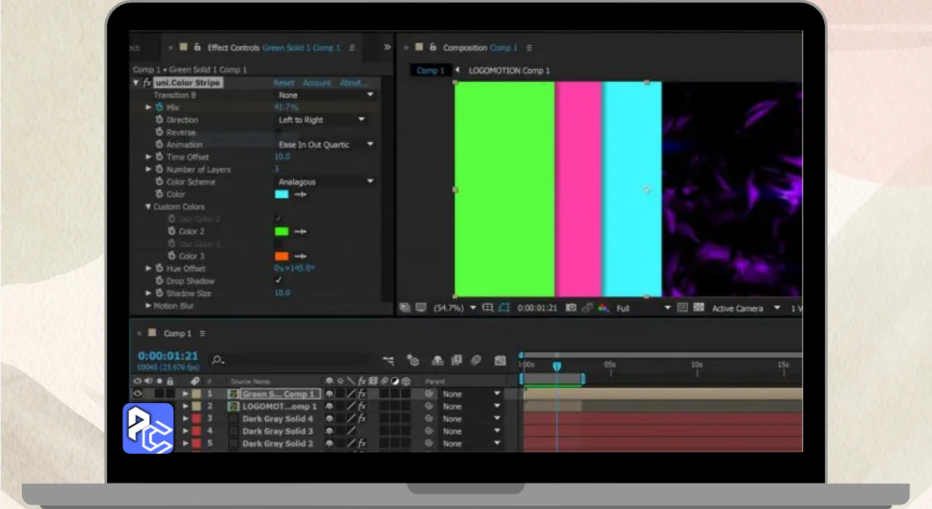This screenshot has width=932, height=509.
Task: Click the orange Color 3 swatch
Action: point(281,257)
